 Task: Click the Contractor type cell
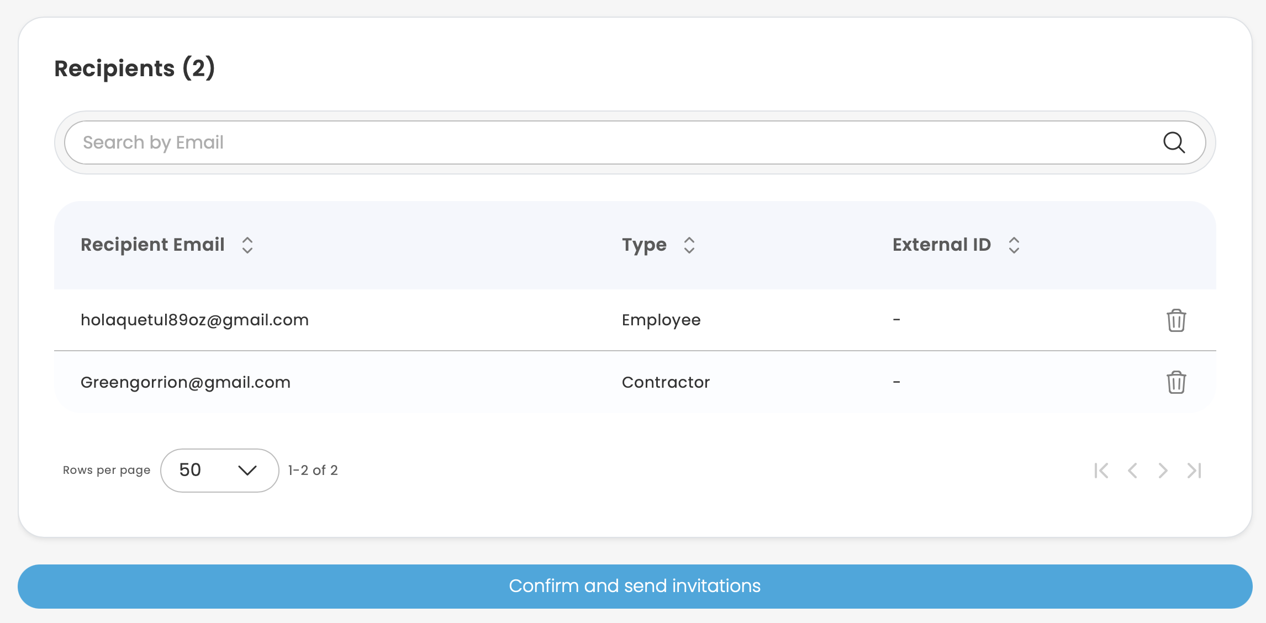coord(666,382)
